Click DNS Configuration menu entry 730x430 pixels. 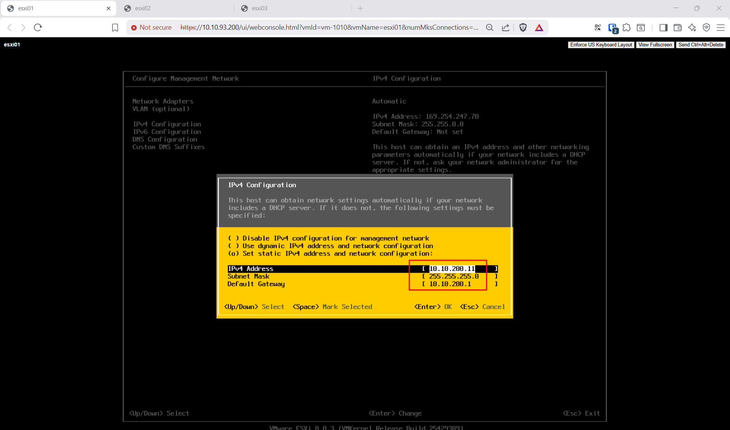click(x=165, y=139)
